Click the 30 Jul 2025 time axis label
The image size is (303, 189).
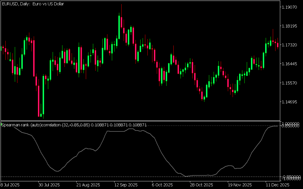tap(49, 185)
